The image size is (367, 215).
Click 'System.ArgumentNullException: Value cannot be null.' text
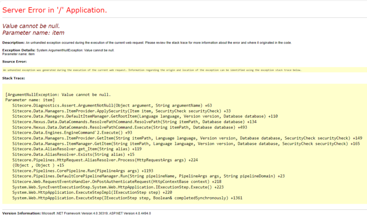[x=75, y=51]
